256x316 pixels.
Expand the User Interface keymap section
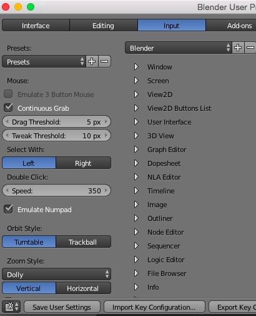136,122
